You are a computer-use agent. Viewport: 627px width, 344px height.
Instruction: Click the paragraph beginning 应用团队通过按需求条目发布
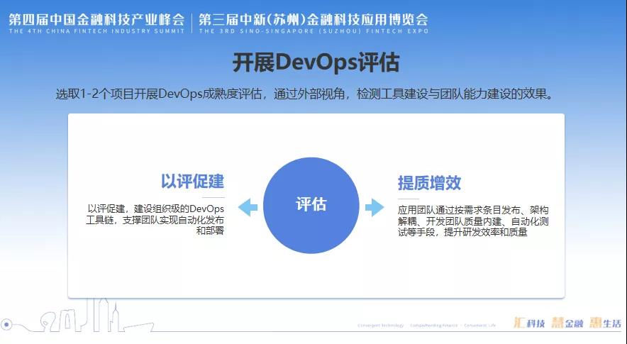coord(473,221)
